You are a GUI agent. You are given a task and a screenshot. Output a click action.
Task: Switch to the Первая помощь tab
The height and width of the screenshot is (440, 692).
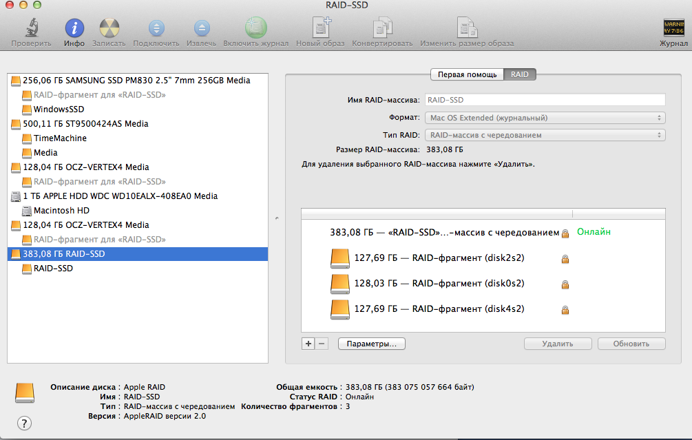click(467, 74)
